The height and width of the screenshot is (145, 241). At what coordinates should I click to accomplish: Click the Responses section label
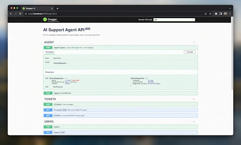tap(50, 72)
